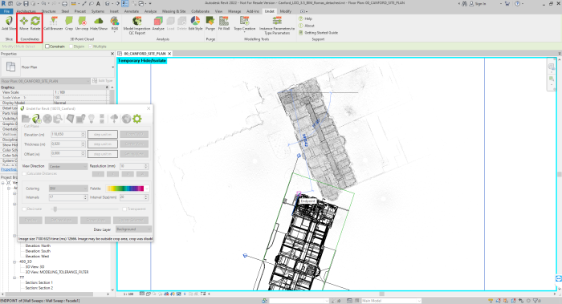The height and width of the screenshot is (304, 562).
Task: Click the globe icon in Undet dialog
Action: coord(126,119)
